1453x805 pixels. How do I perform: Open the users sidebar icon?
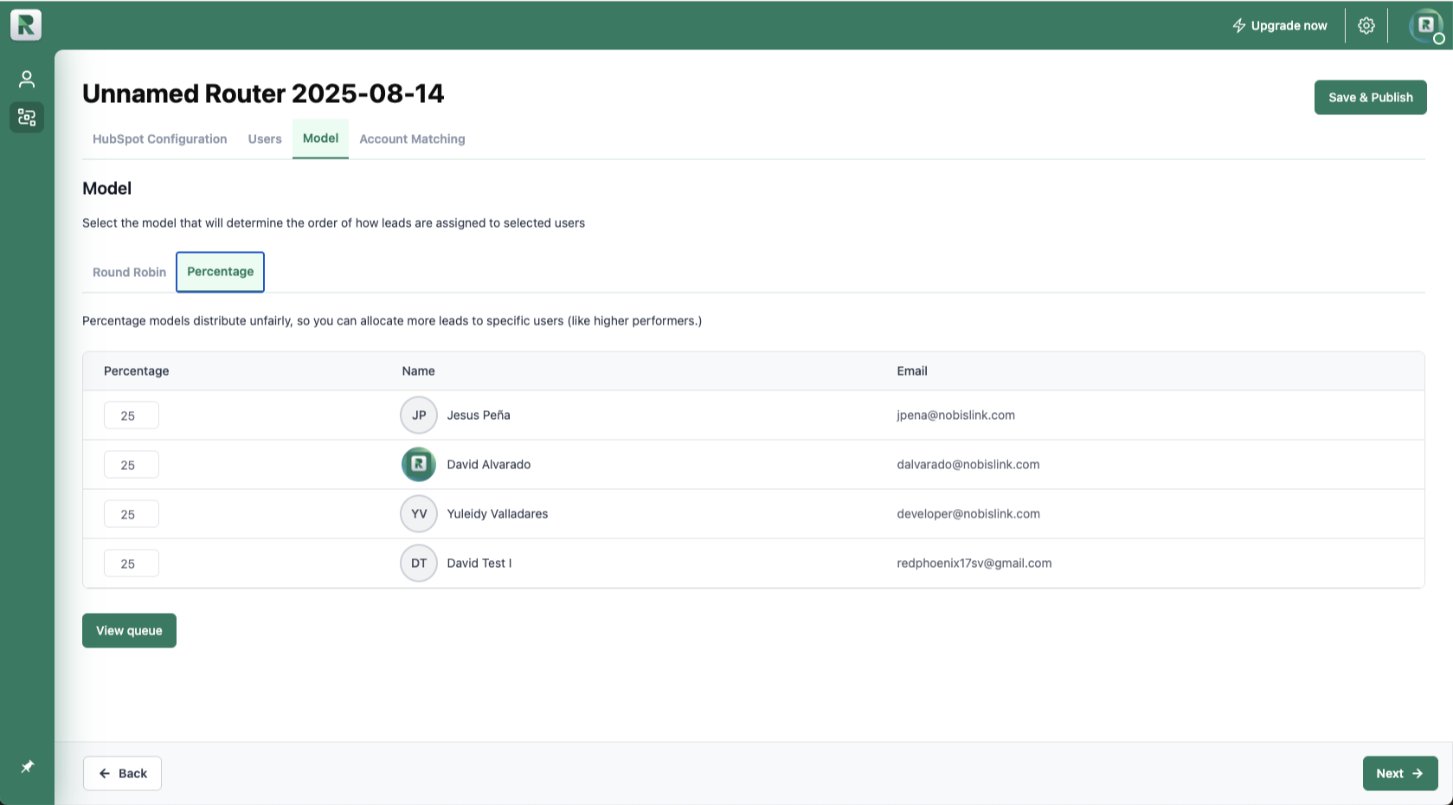27,80
